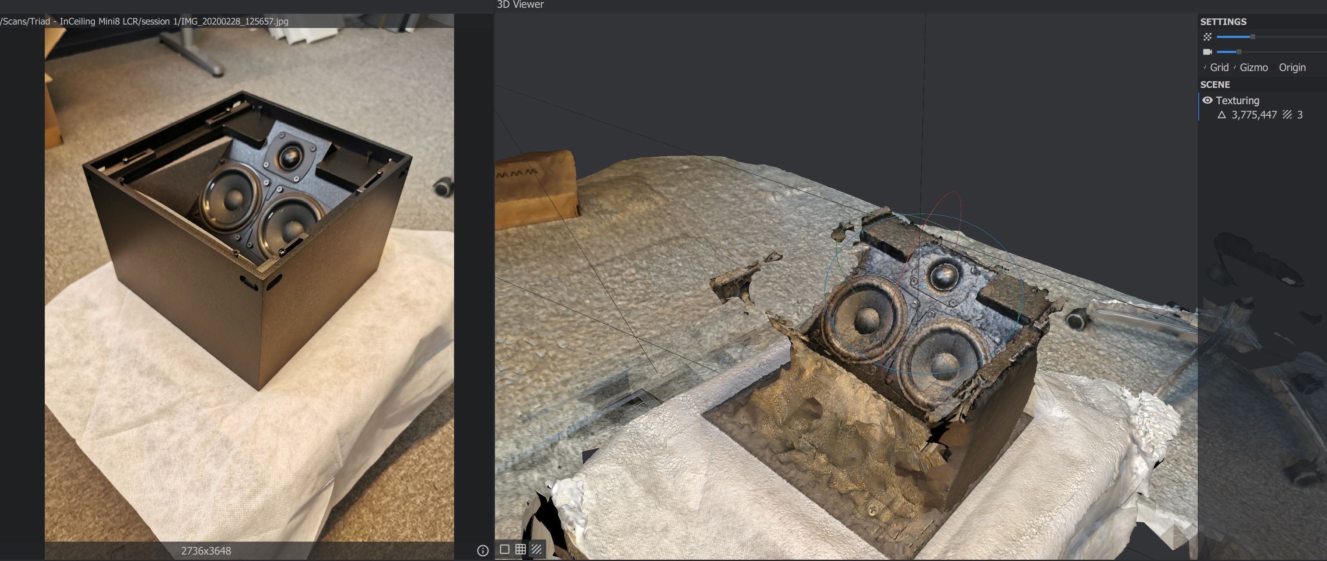Click the point size dots icon
This screenshot has width=1327, height=561.
pos(1207,37)
